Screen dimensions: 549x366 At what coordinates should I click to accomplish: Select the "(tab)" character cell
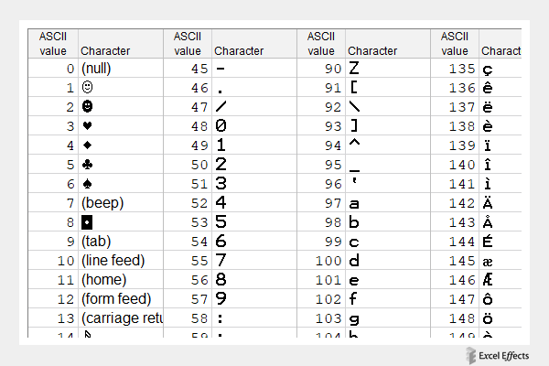pyautogui.click(x=97, y=242)
